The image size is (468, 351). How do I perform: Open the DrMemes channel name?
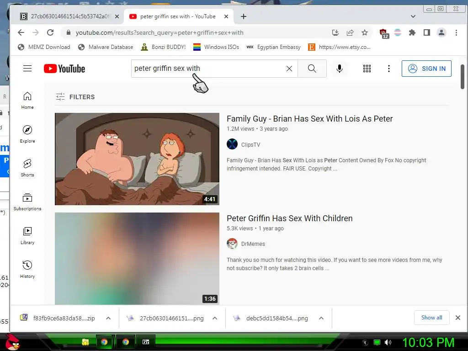point(253,244)
